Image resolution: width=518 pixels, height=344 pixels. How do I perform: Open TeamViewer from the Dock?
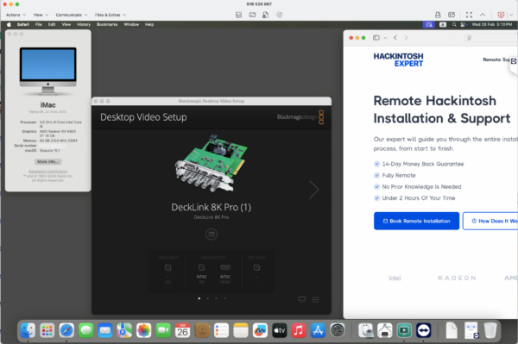[424, 330]
